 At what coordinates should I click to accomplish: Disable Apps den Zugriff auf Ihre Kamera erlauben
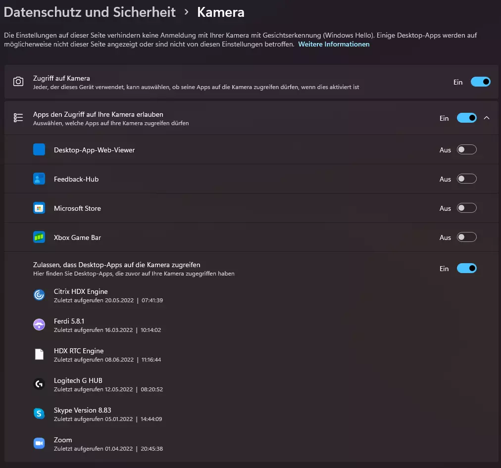coord(466,118)
